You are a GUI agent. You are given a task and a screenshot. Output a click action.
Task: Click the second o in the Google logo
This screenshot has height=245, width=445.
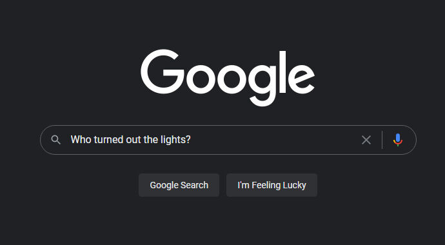coord(232,79)
